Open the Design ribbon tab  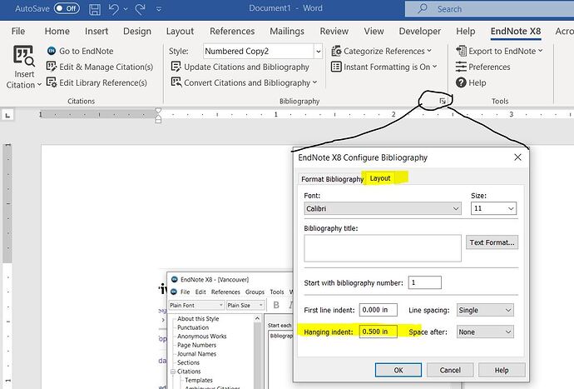point(137,31)
